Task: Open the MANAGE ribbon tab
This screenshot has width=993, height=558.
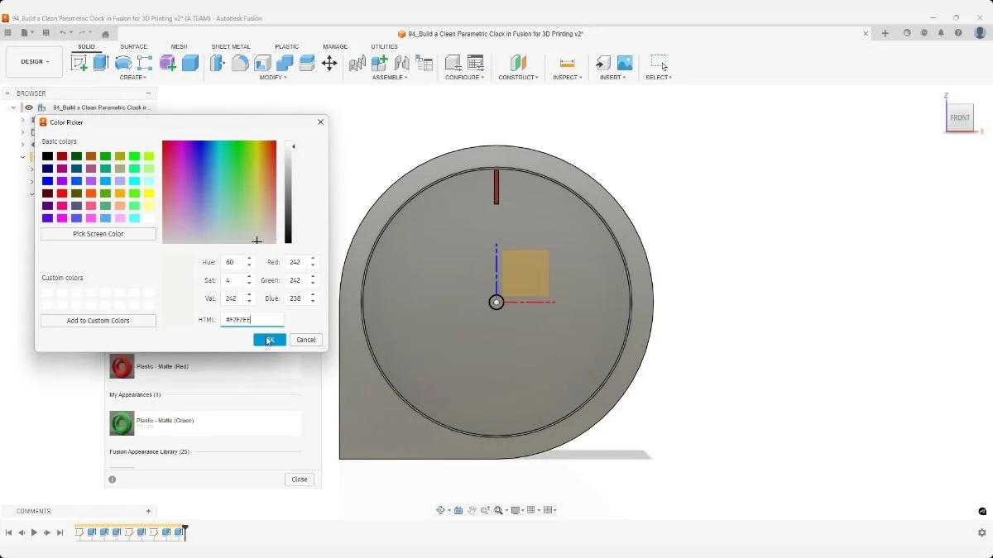Action: click(x=335, y=46)
